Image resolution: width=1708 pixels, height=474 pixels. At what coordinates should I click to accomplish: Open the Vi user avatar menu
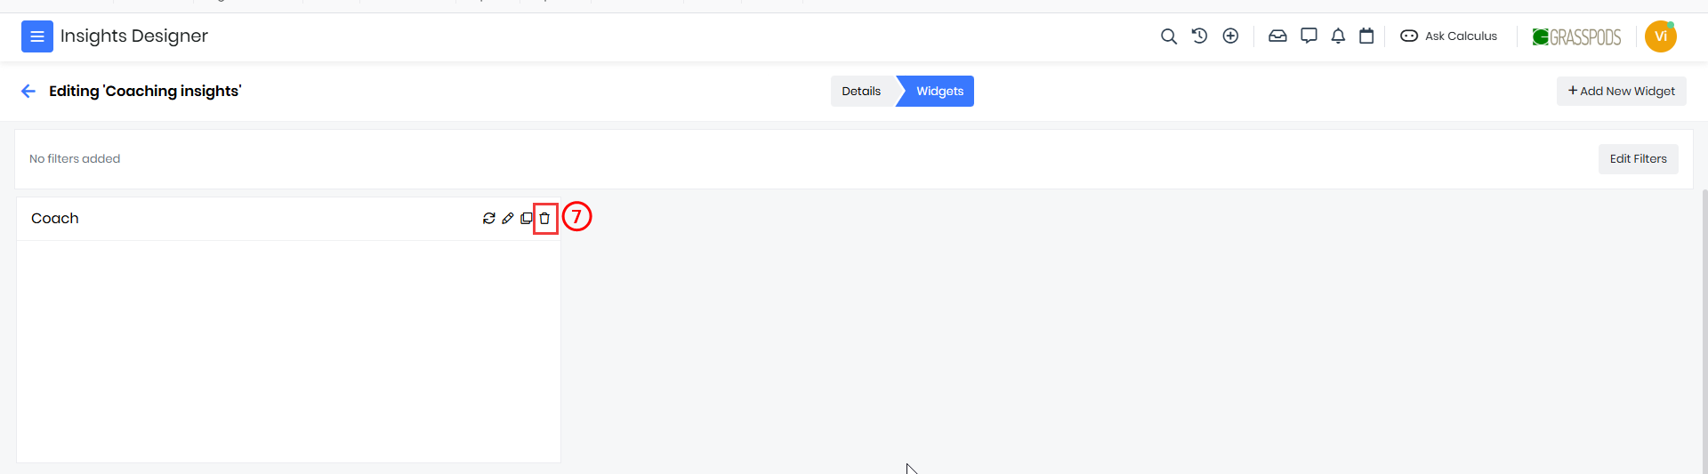click(x=1660, y=36)
